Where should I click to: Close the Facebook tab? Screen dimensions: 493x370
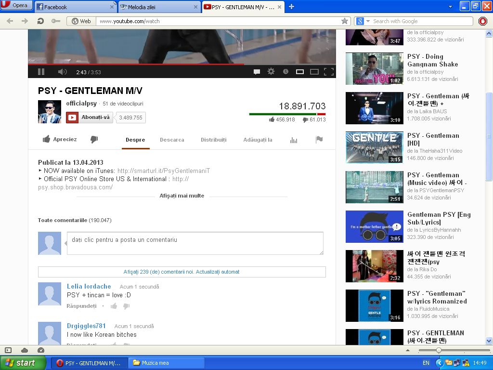pyautogui.click(x=112, y=7)
